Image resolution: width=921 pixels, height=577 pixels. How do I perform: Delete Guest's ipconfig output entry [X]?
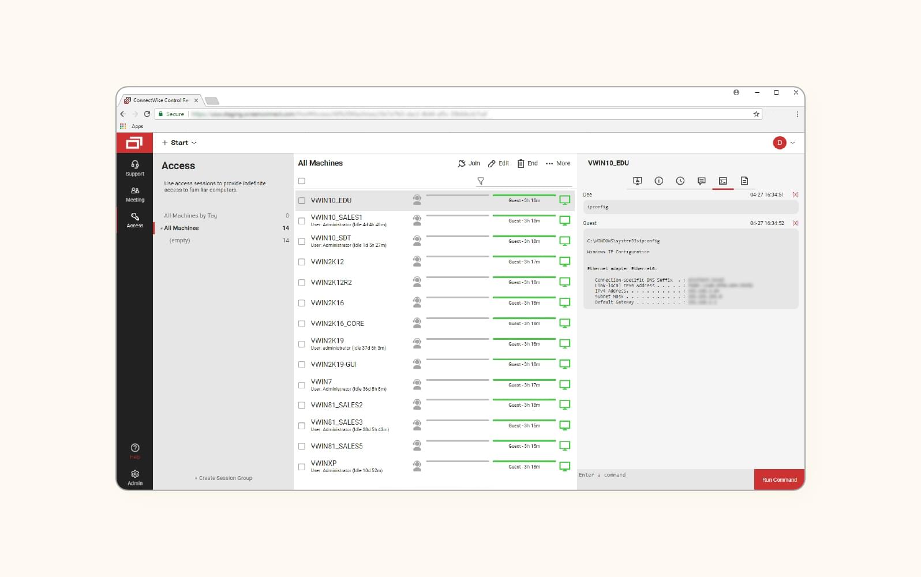coord(795,223)
